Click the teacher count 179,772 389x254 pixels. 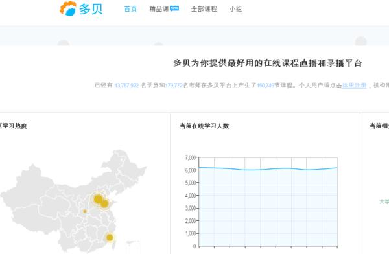[174, 86]
